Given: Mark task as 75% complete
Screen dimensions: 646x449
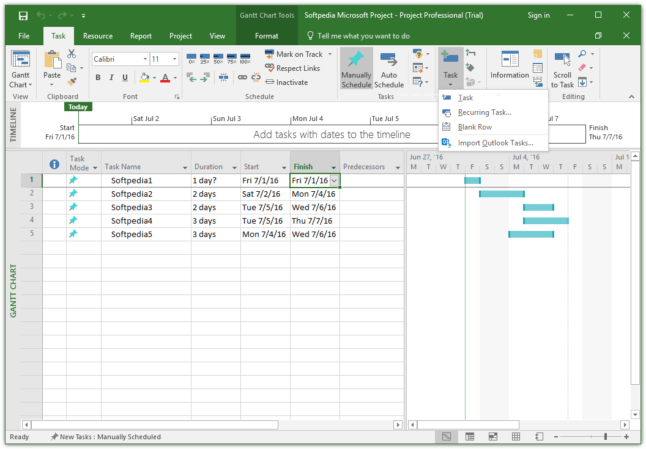Looking at the screenshot, I should coord(232,59).
